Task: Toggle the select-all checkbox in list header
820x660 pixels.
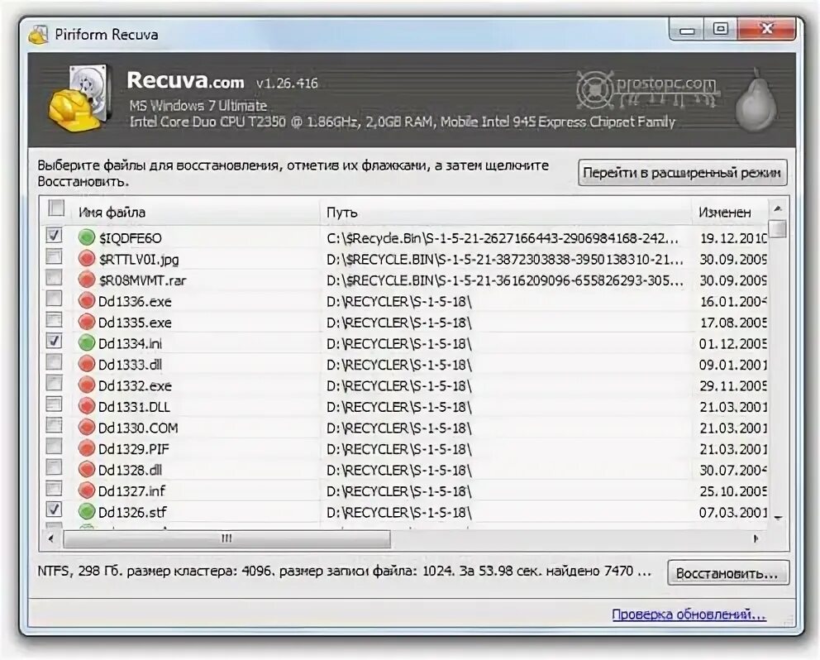Action: (x=56, y=208)
